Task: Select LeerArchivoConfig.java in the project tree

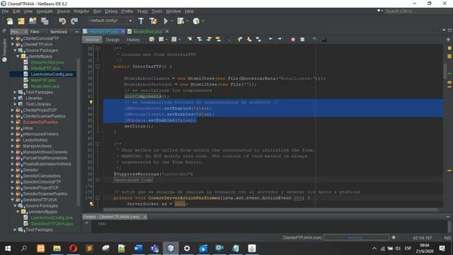Action: pos(52,74)
